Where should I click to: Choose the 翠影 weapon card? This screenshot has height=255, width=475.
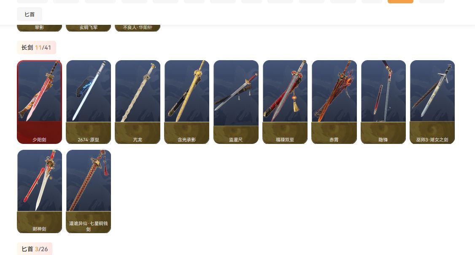39,28
